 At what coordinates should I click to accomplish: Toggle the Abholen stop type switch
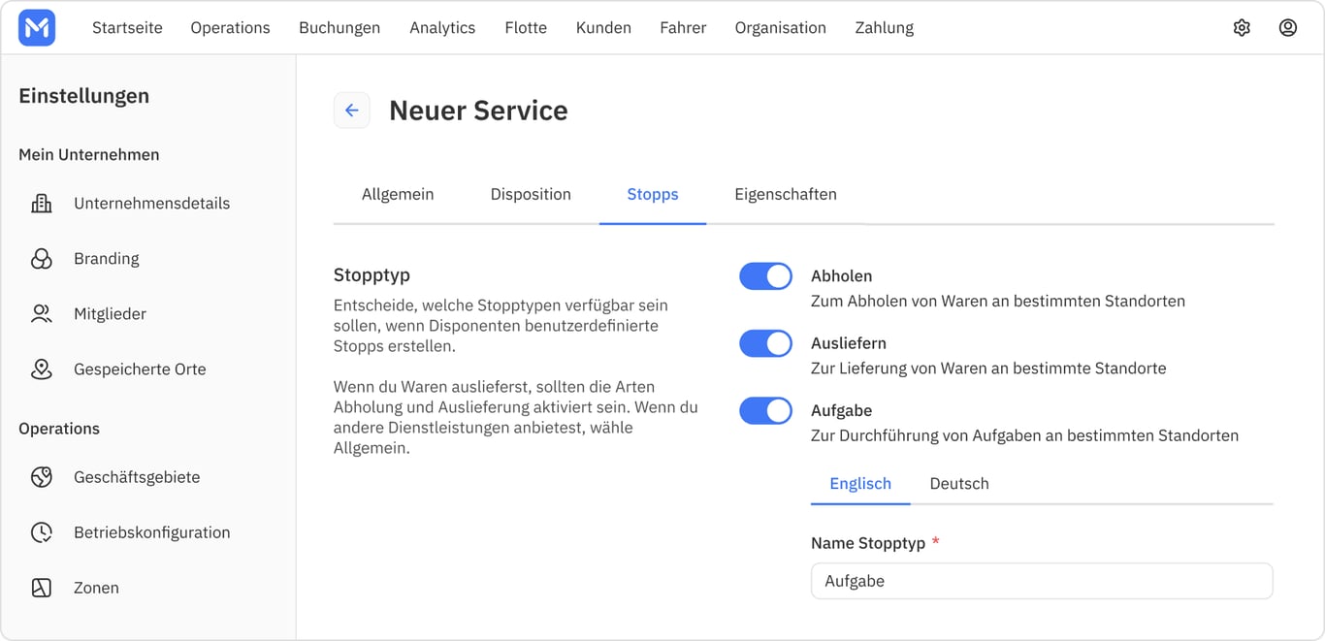coord(765,276)
